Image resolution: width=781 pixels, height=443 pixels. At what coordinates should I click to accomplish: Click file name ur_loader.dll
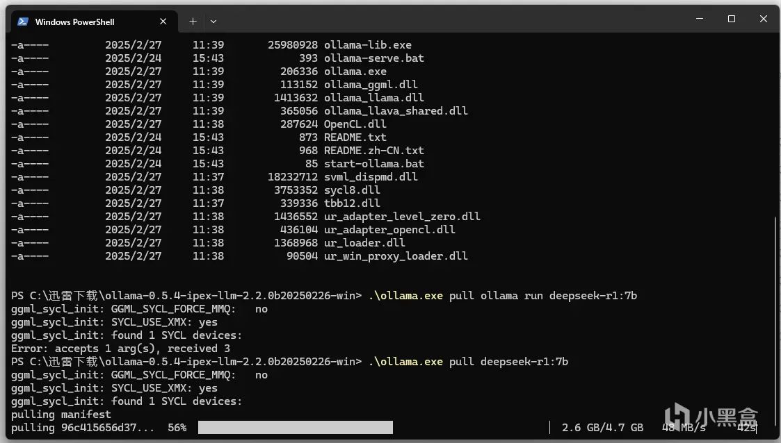point(364,242)
